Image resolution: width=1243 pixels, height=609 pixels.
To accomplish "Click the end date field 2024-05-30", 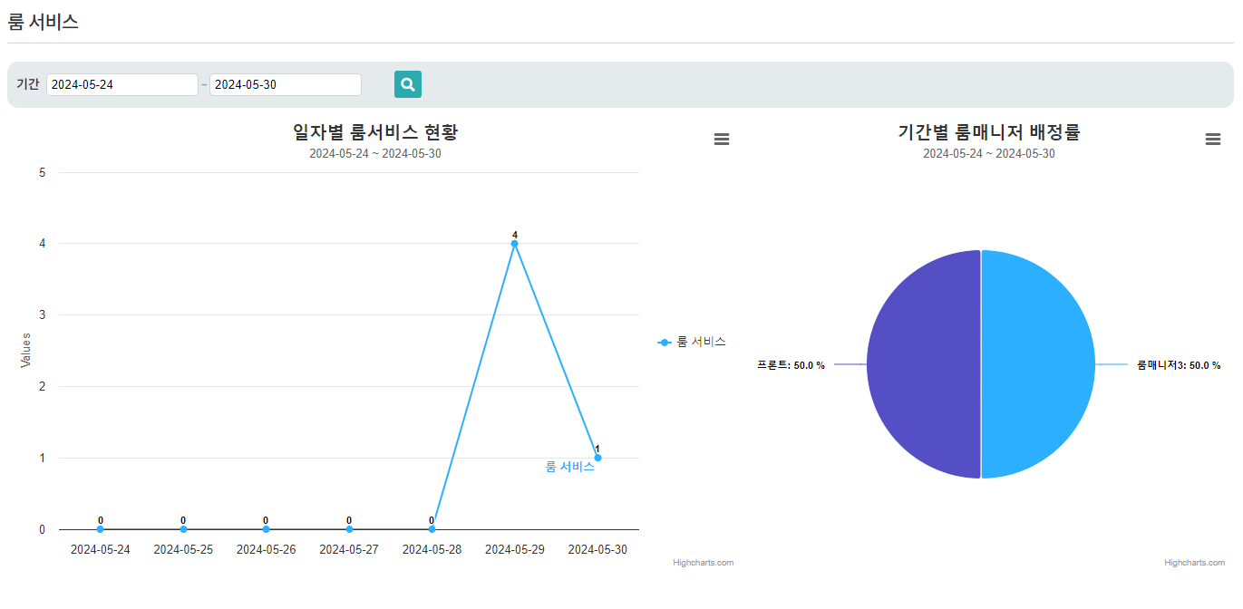I will tap(285, 84).
